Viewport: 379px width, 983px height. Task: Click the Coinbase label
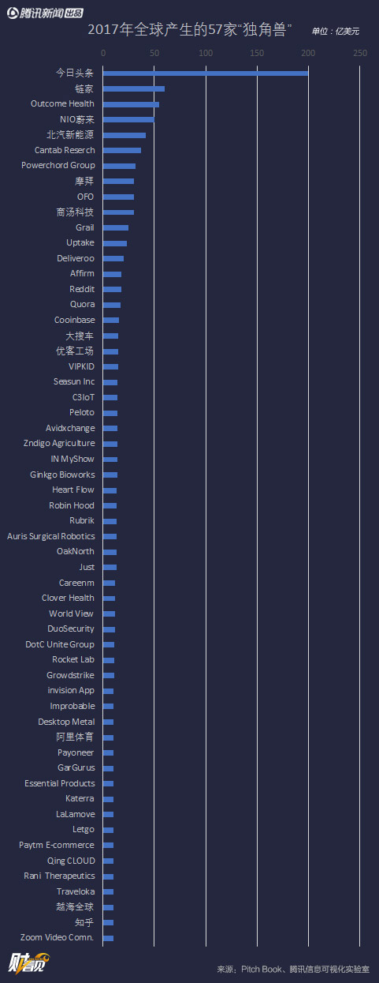(75, 320)
